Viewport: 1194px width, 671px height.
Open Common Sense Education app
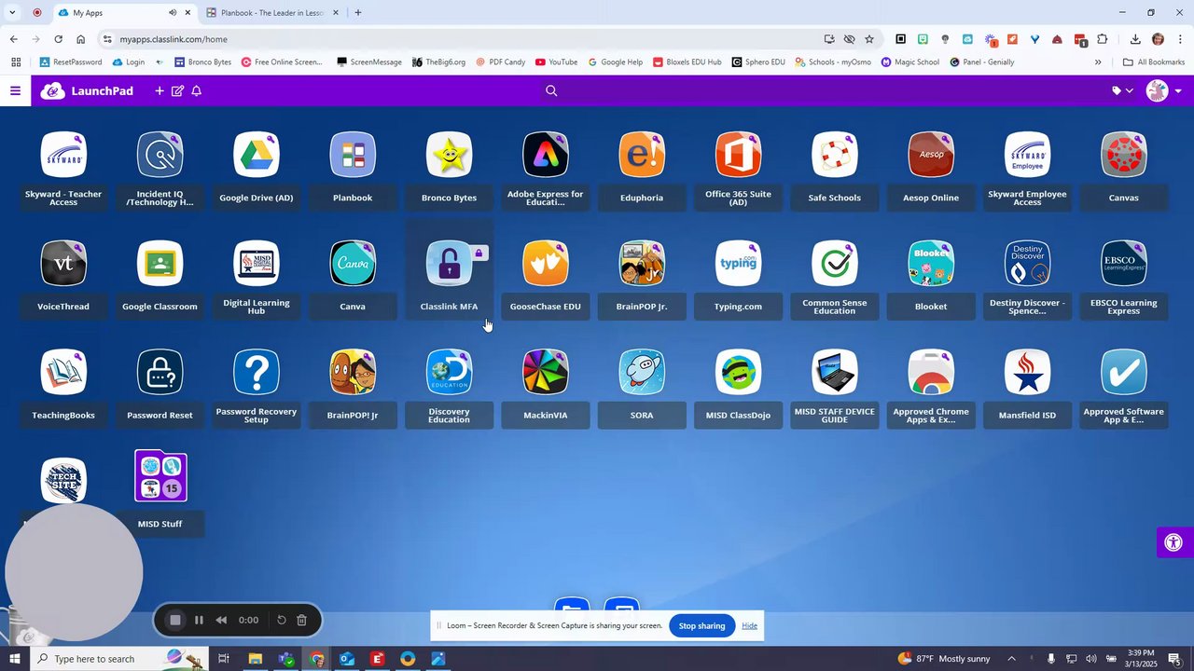pos(835,264)
